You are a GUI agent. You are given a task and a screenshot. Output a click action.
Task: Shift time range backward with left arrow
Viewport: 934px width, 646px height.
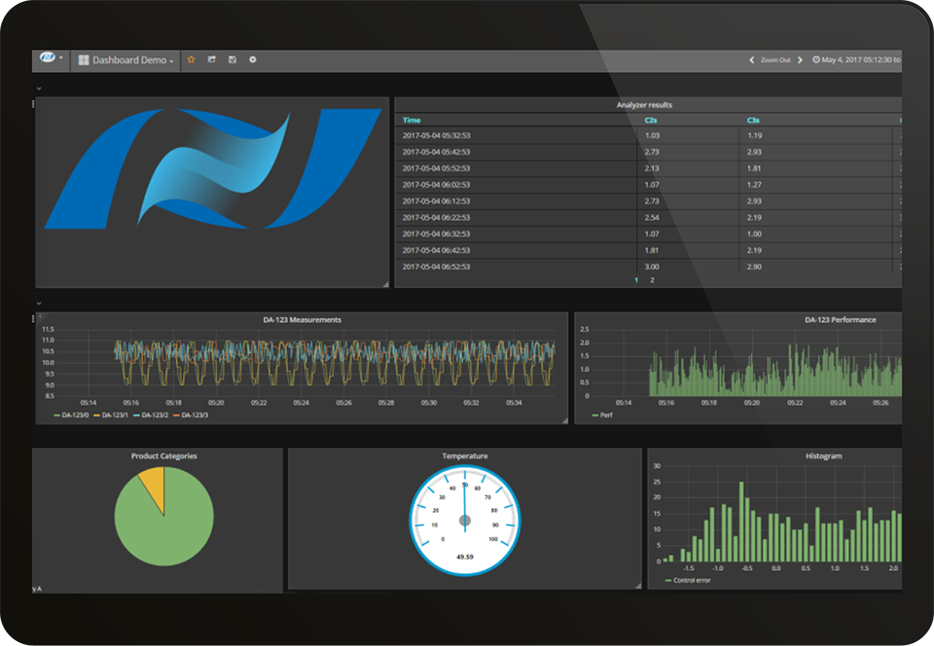pos(751,60)
